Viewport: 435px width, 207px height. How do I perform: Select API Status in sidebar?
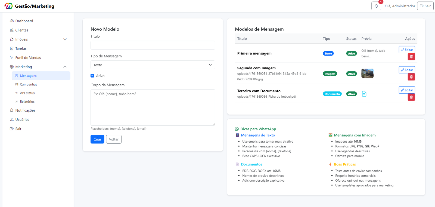[x=27, y=93]
